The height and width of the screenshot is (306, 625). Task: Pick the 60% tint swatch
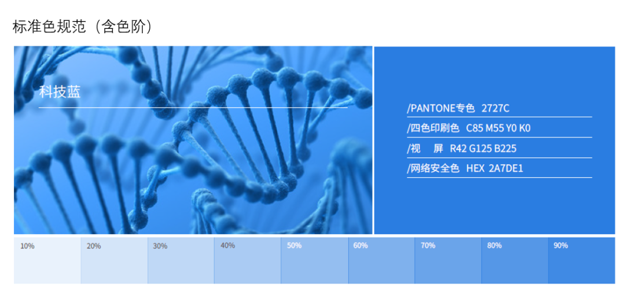click(x=381, y=261)
